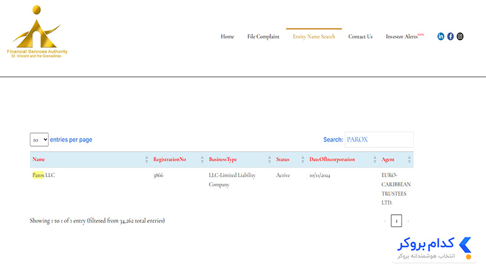The height and width of the screenshot is (273, 486).
Task: Click the Active status cell
Action: [x=283, y=175]
